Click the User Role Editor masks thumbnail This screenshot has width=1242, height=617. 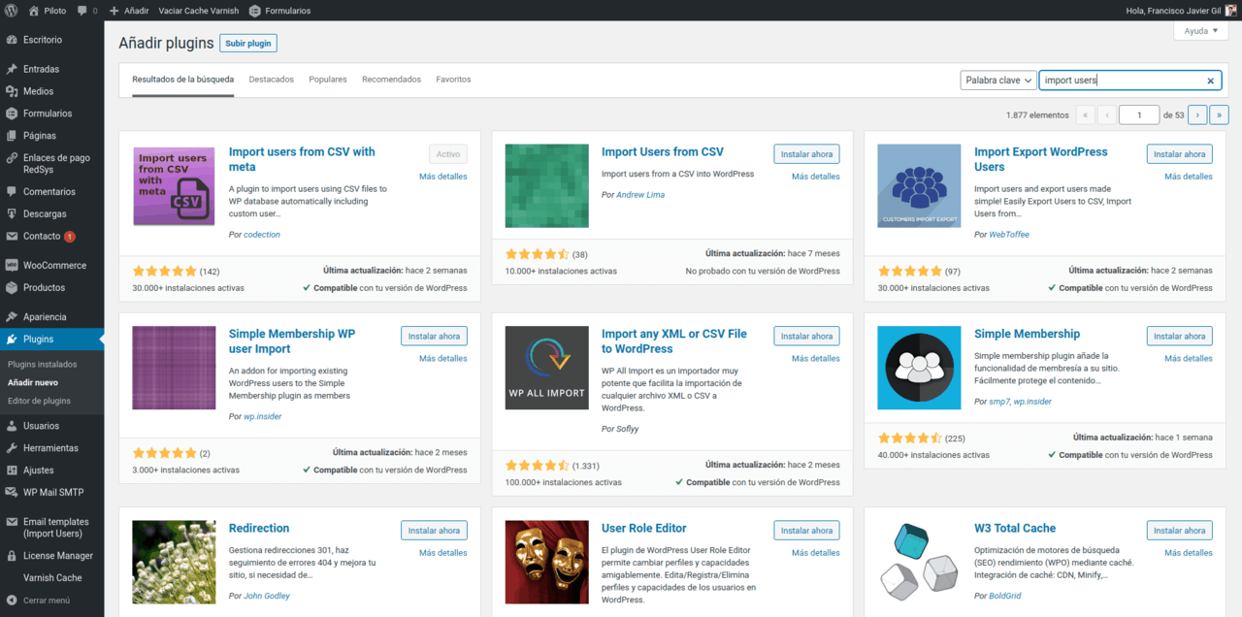click(x=546, y=563)
